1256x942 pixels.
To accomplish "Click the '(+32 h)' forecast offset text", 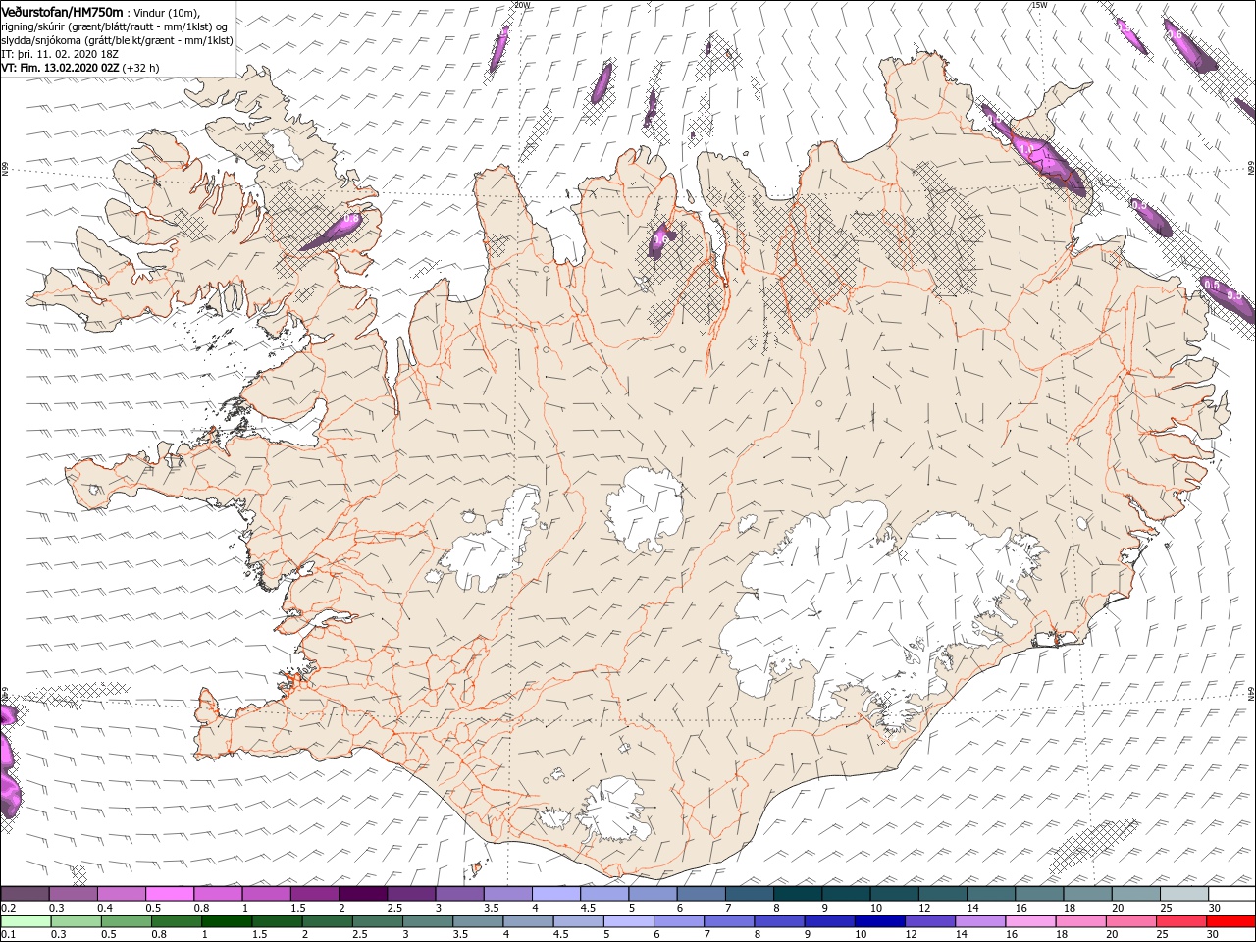I will point(141,68).
